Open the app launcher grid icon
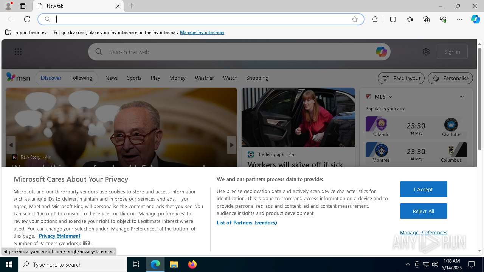 coord(18,52)
